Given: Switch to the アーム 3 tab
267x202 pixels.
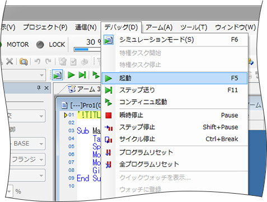Looking at the screenshot, I should click(84, 89).
